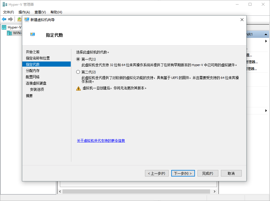
Task: Click the Hyper-V Manager title bar icon
Action: 5,4
